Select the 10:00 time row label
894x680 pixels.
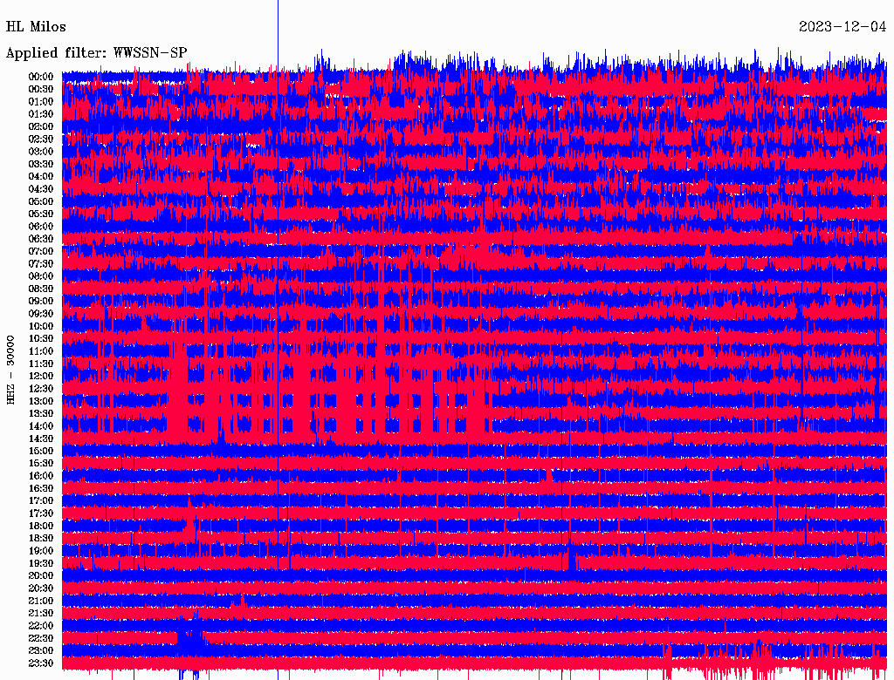40,326
